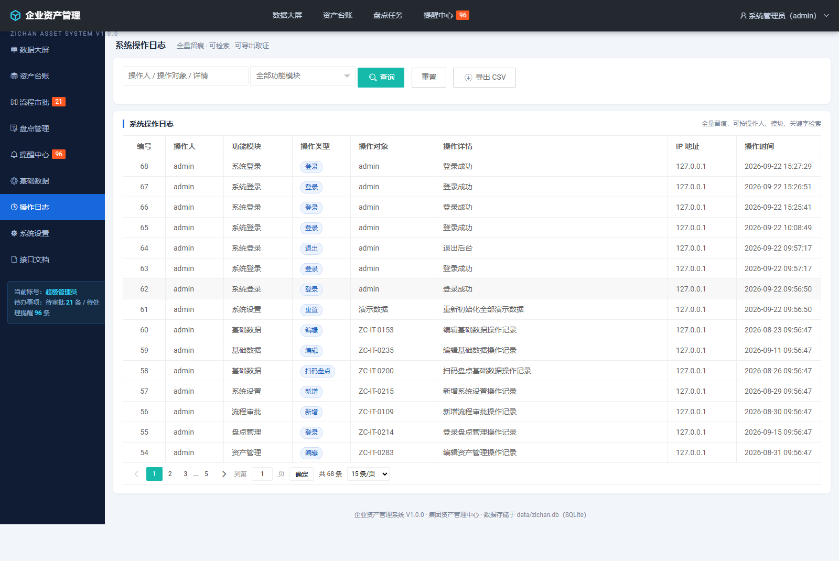Click the 导出 CSV button
This screenshot has height=561, width=839.
(x=485, y=78)
